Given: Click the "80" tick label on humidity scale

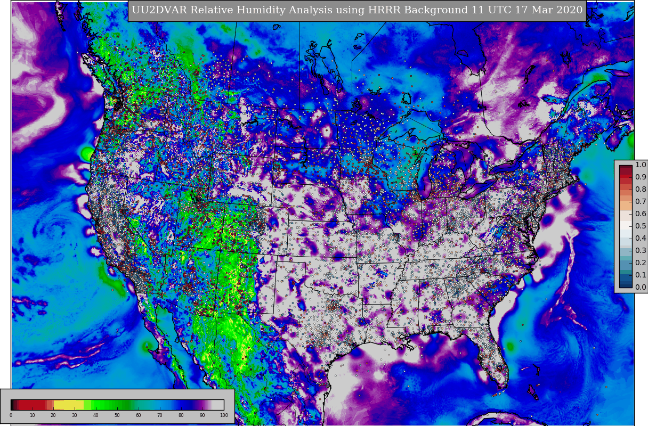Looking at the screenshot, I should pos(181,415).
